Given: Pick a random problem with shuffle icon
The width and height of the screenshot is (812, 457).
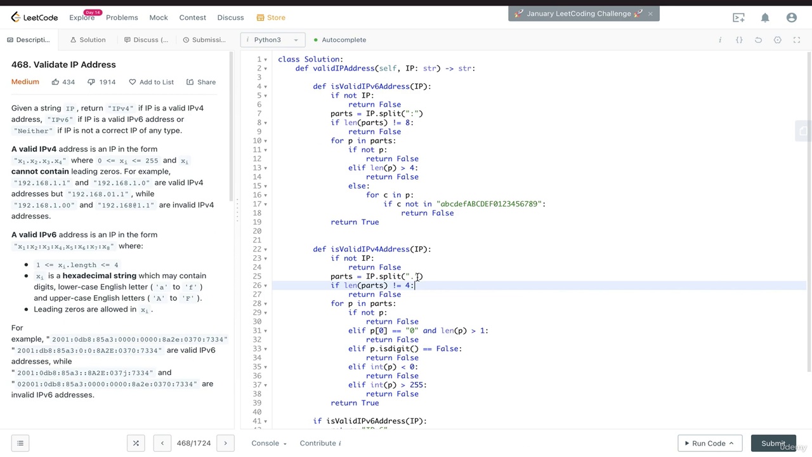Looking at the screenshot, I should [136, 443].
